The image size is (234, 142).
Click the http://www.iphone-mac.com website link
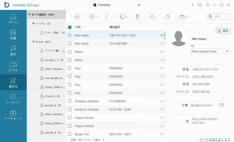pyautogui.click(x=204, y=121)
